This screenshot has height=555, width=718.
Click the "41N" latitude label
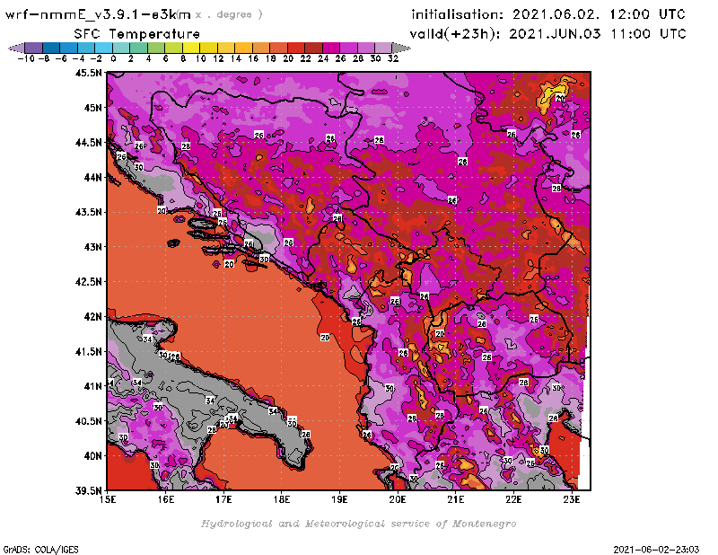coord(93,386)
